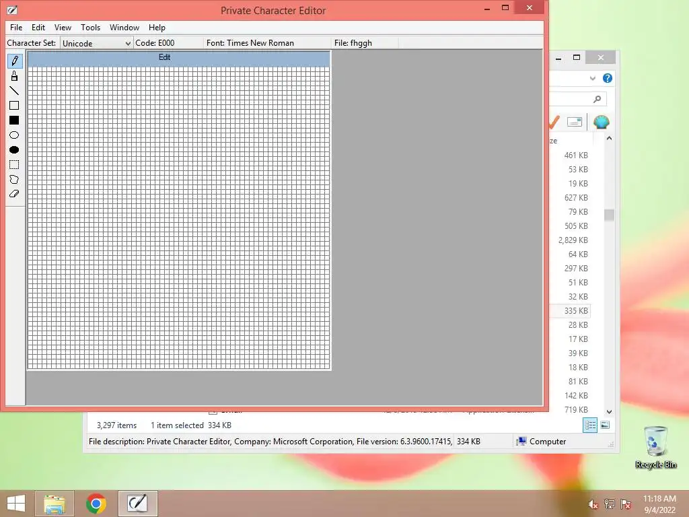Click the File: fhggh label
The width and height of the screenshot is (689, 517).
tap(353, 43)
